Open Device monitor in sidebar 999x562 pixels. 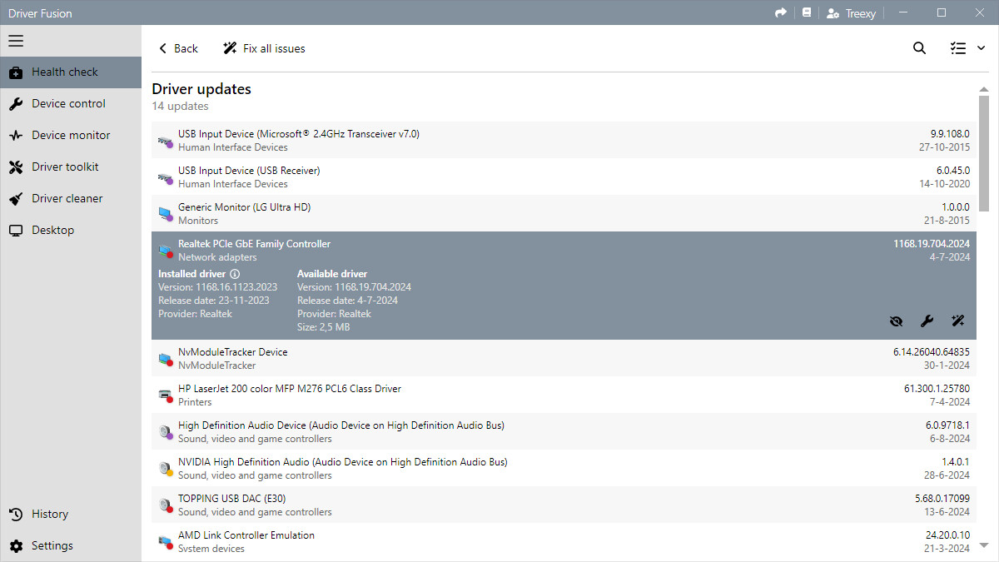pos(71,135)
